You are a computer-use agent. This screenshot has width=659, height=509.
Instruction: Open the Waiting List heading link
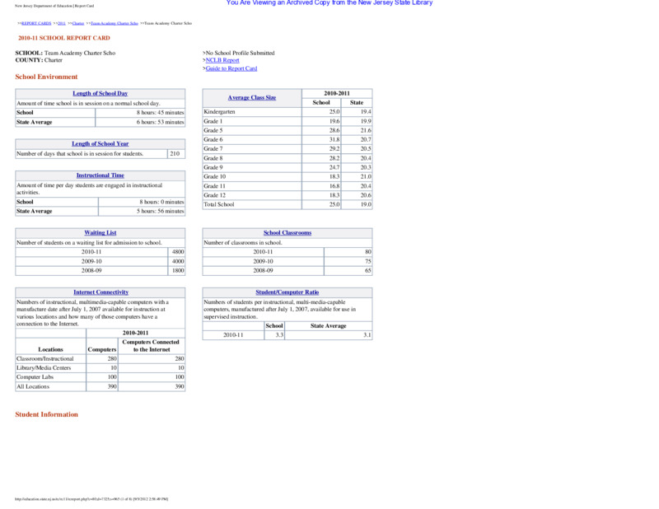pos(100,232)
